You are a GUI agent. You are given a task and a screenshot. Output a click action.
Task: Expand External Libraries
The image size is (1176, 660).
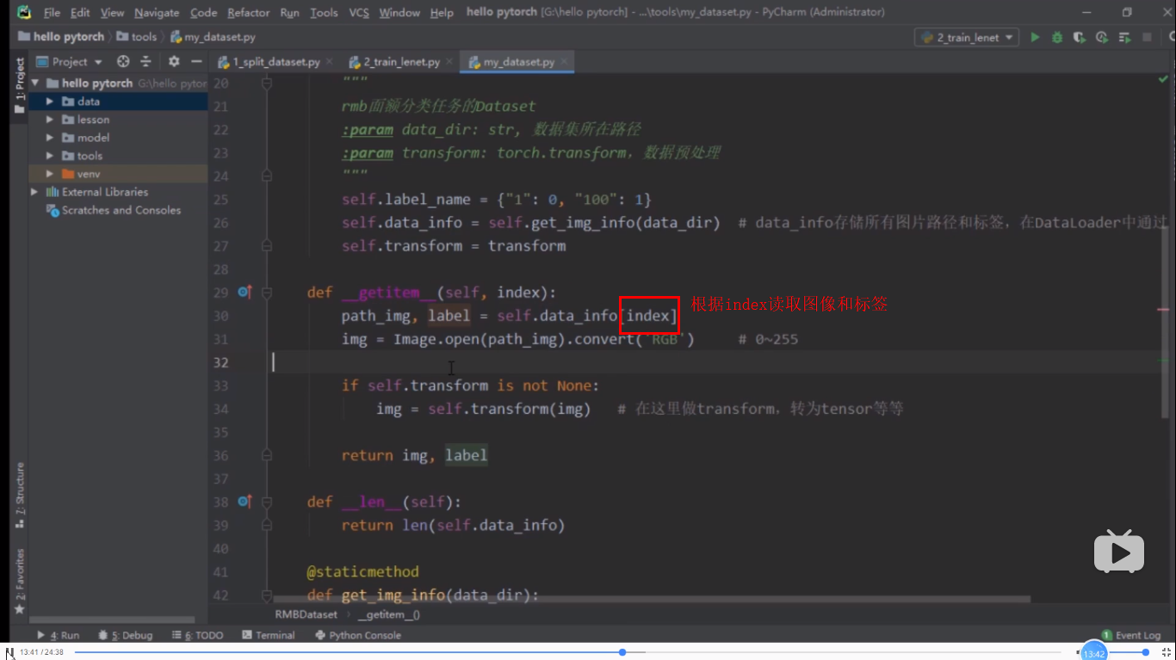tap(33, 191)
